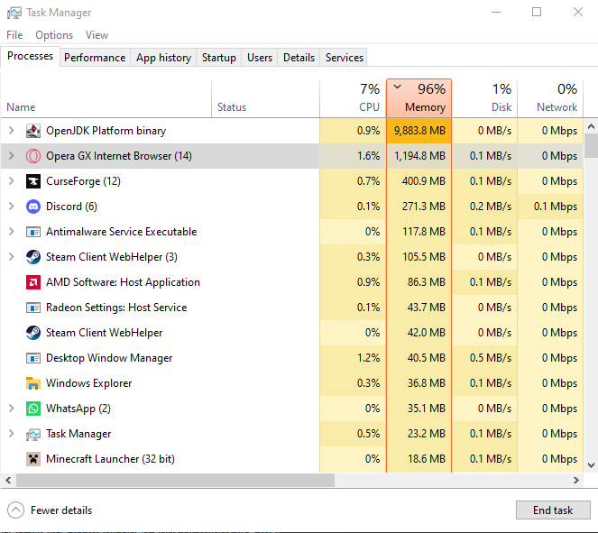
Task: Sort processes by Memory column header
Action: pyautogui.click(x=419, y=98)
